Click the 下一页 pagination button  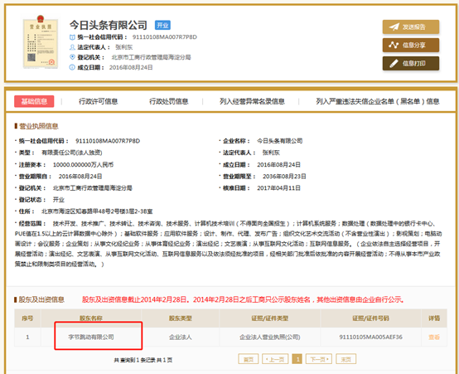tap(319, 359)
